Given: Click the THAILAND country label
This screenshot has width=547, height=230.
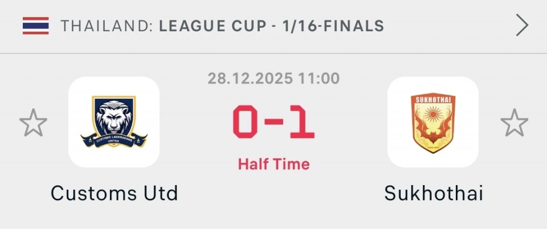Looking at the screenshot, I should (x=106, y=26).
